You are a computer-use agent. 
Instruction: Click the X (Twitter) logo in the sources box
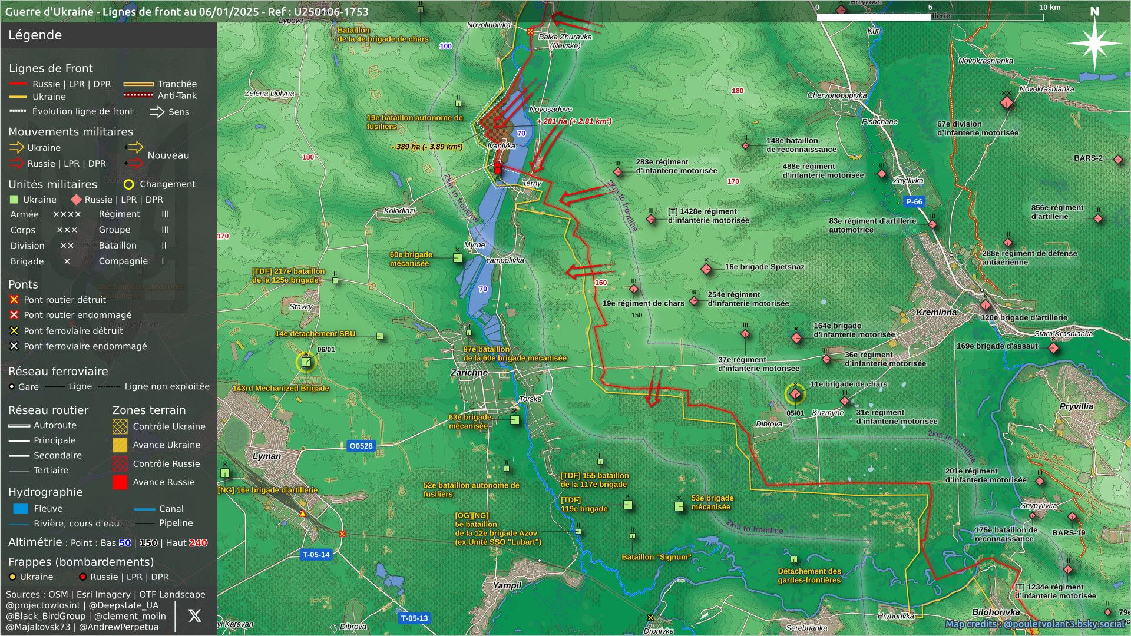(x=194, y=615)
